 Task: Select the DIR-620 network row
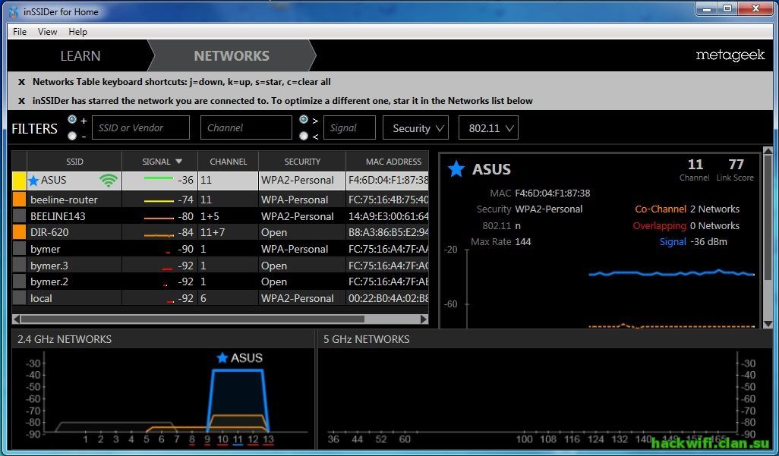(220, 232)
